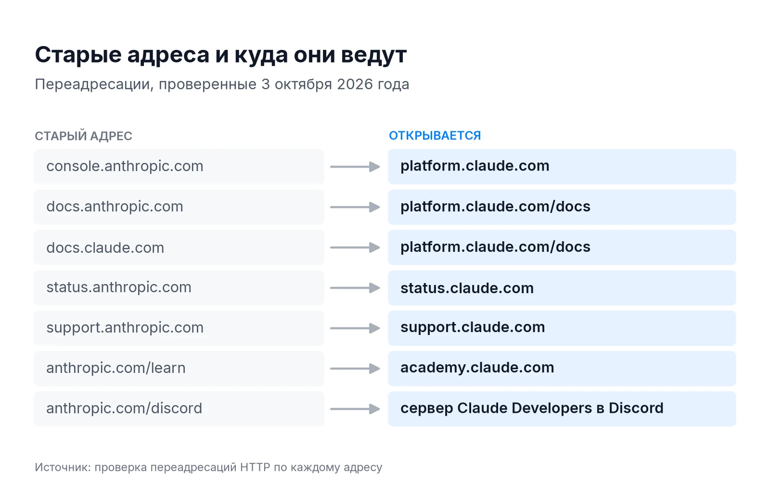Click platform.claude.com/docs in the docs.claude.com row
This screenshot has width=770, height=495.
pyautogui.click(x=562, y=247)
